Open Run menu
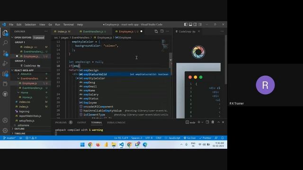This screenshot has height=170, width=303. click(x=58, y=25)
